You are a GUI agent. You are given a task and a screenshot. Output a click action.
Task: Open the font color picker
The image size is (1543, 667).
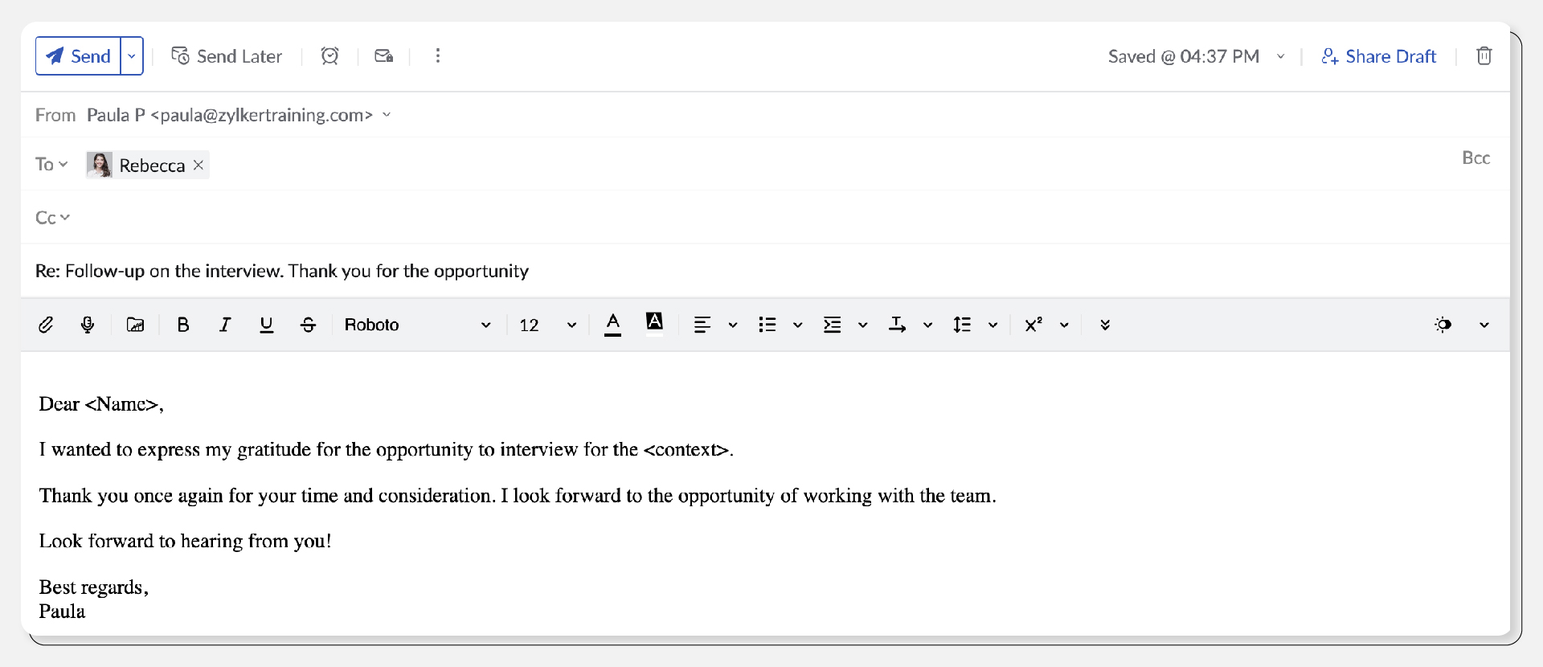pos(613,325)
